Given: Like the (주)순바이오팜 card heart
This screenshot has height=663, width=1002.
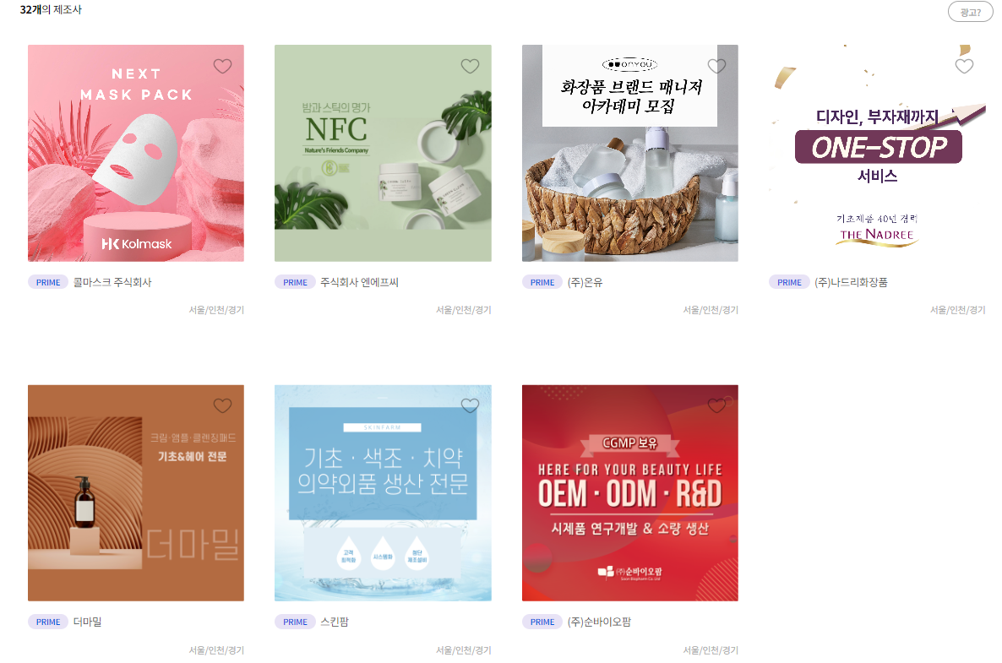Looking at the screenshot, I should [717, 405].
